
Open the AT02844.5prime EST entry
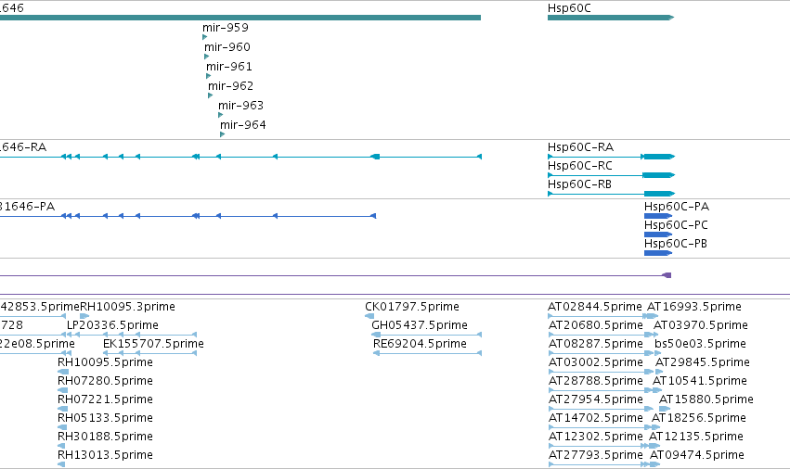pos(595,307)
